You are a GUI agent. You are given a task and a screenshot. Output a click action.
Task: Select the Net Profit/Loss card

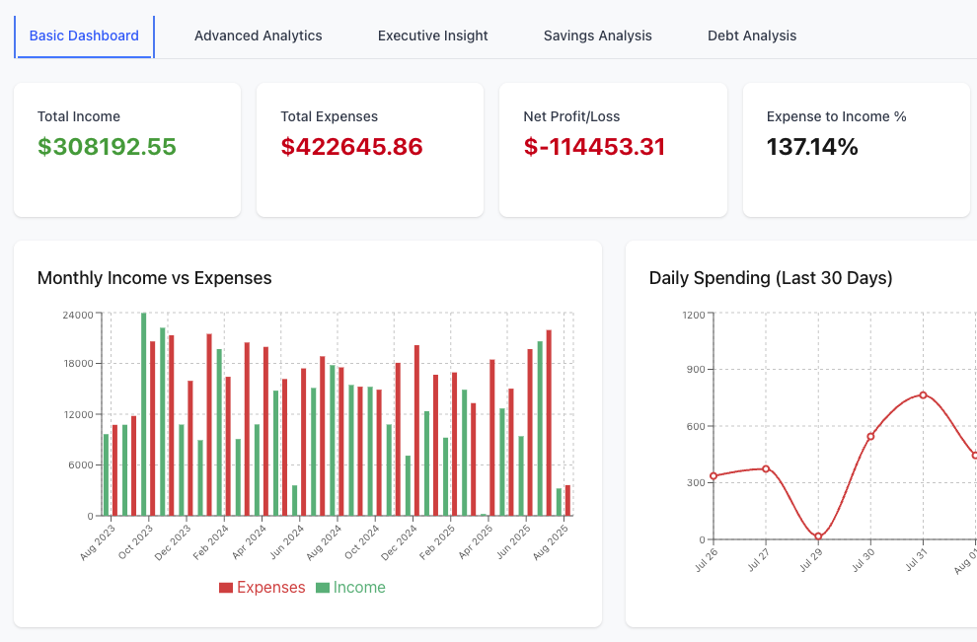[x=613, y=149]
